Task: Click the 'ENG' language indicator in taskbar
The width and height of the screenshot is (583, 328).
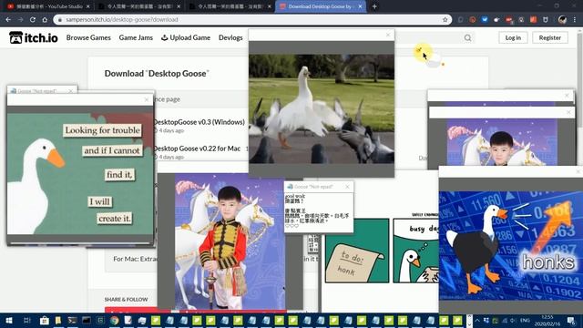Action: click(x=525, y=321)
